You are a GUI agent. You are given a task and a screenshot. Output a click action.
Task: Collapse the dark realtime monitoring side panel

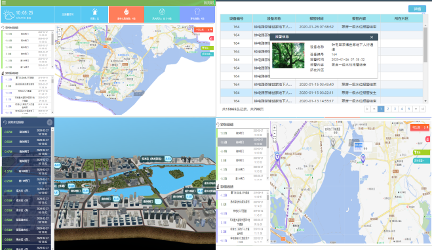50,122
